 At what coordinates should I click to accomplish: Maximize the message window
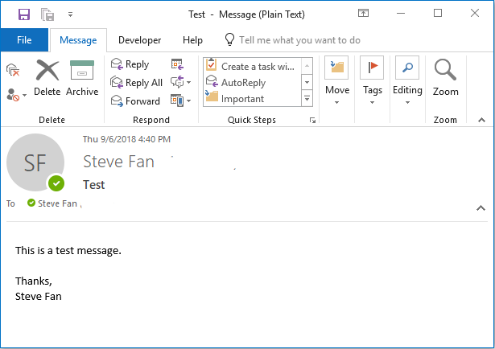(438, 13)
